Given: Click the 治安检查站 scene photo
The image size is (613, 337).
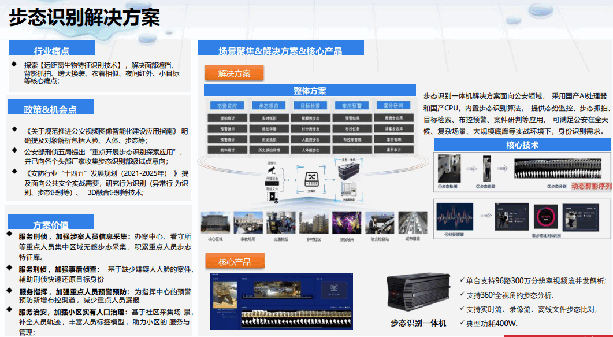Looking at the screenshot, I should (x=380, y=223).
